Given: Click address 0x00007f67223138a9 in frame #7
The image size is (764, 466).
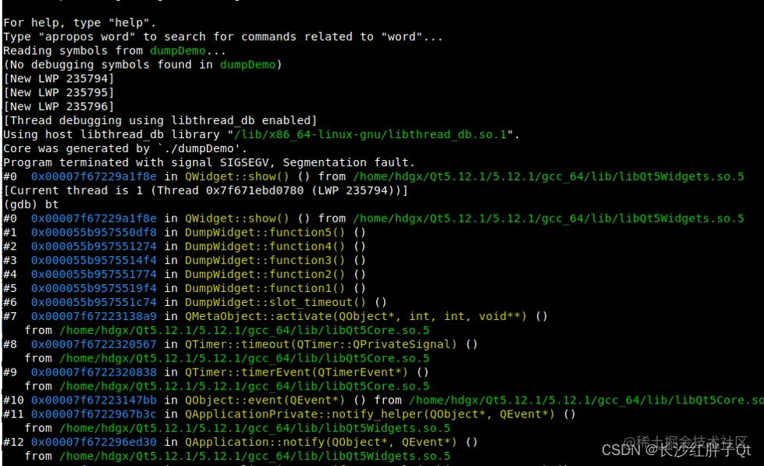Looking at the screenshot, I should pyautogui.click(x=94, y=316).
